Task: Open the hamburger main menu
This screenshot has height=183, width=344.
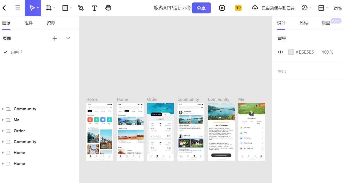Action: [x=18, y=8]
